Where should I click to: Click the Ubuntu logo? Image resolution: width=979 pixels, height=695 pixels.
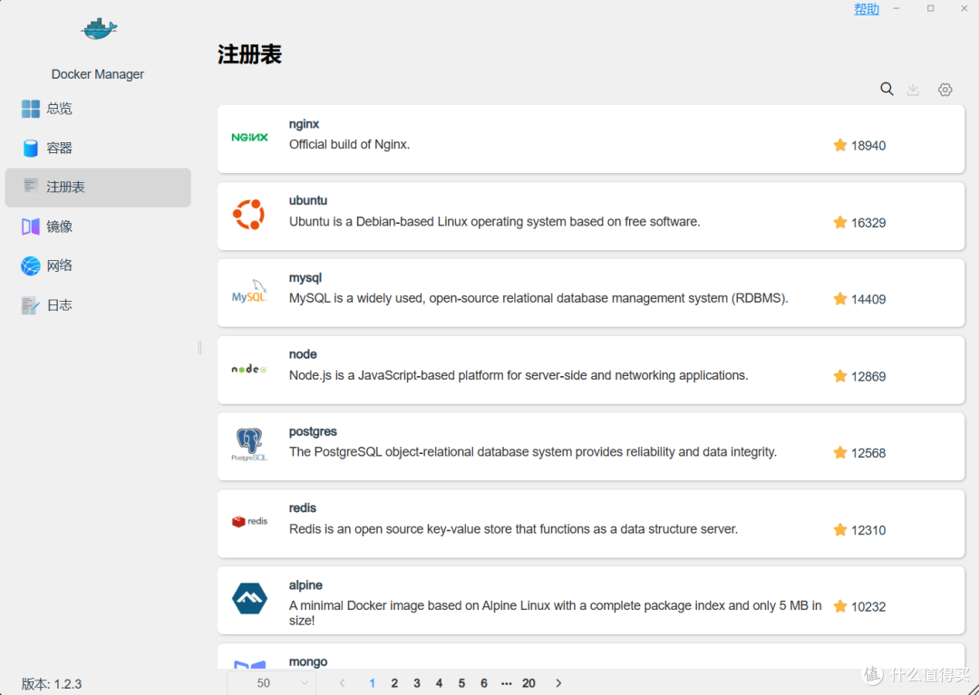[248, 215]
